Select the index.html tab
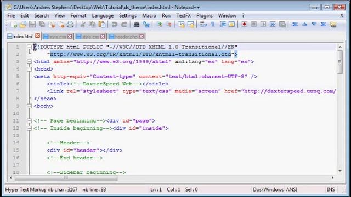Viewport: 351px width, 197px height. coord(23,37)
